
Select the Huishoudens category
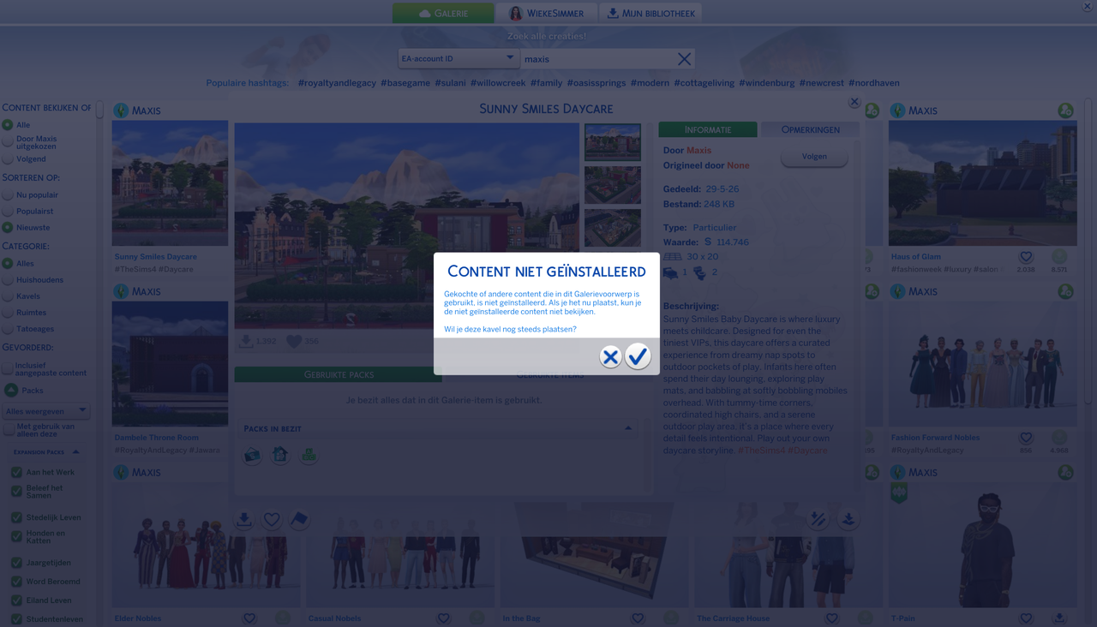pyautogui.click(x=8, y=280)
